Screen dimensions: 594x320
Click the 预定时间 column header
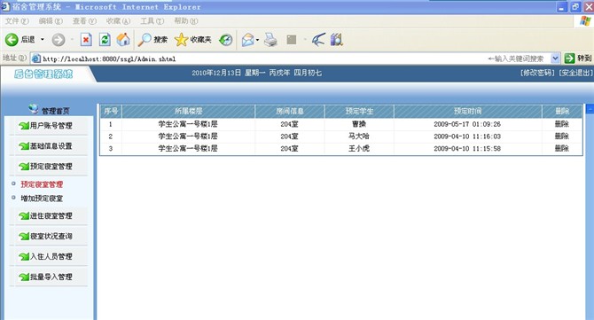(468, 112)
